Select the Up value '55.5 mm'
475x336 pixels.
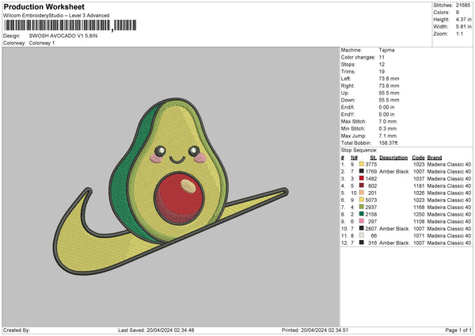389,93
